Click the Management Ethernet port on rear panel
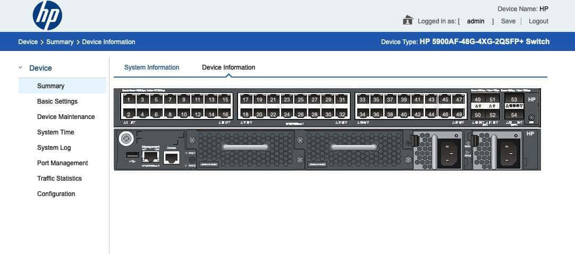Image resolution: width=575 pixels, height=254 pixels. click(150, 157)
